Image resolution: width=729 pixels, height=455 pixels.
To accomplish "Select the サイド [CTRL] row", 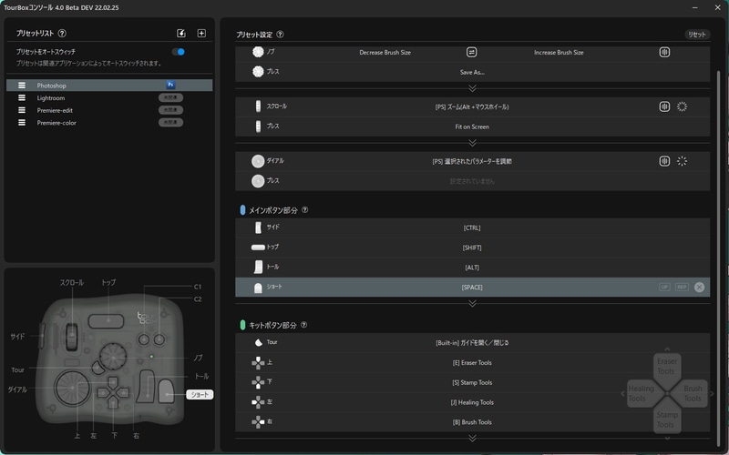I will tap(472, 227).
